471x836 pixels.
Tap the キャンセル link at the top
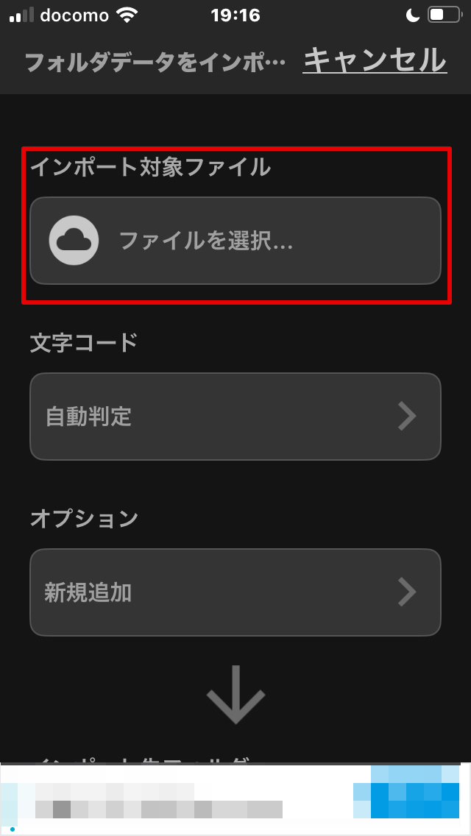(x=375, y=60)
